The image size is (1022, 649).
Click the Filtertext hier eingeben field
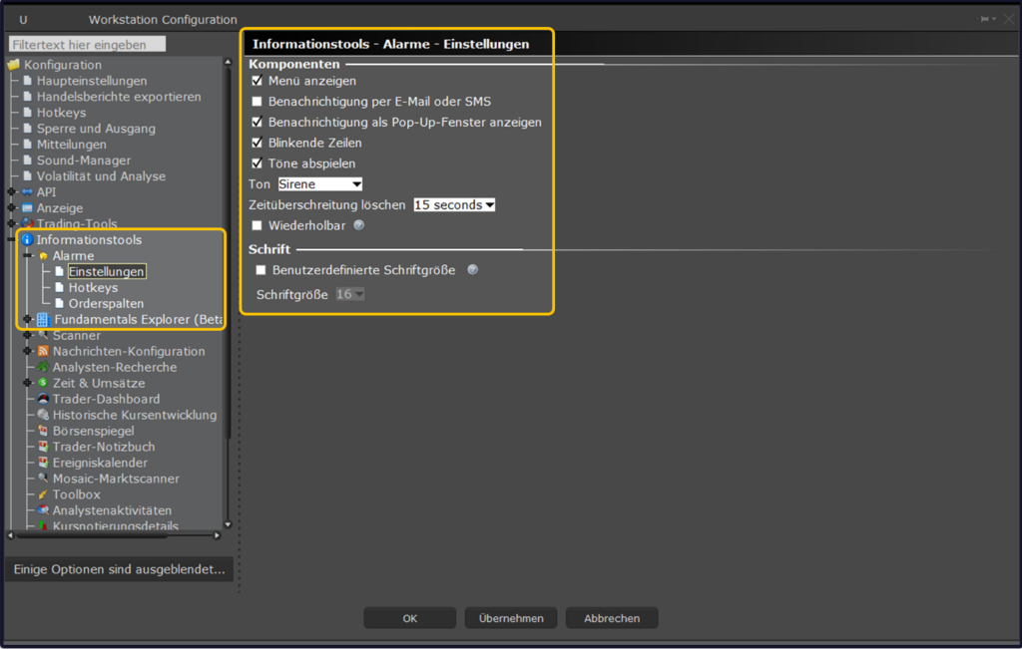(88, 44)
